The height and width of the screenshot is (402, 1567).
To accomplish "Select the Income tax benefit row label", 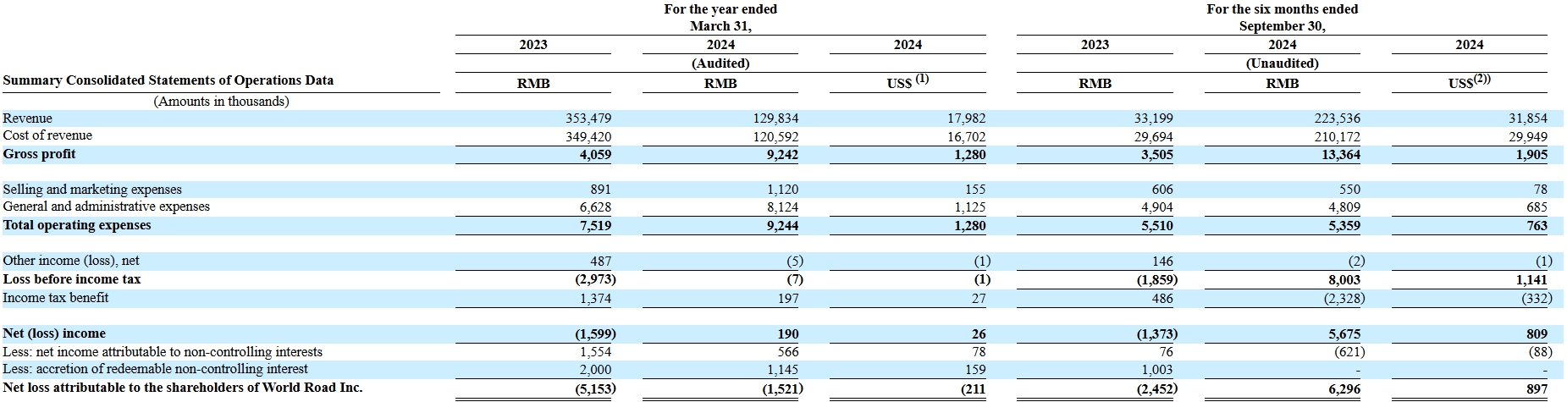I will click(x=56, y=298).
